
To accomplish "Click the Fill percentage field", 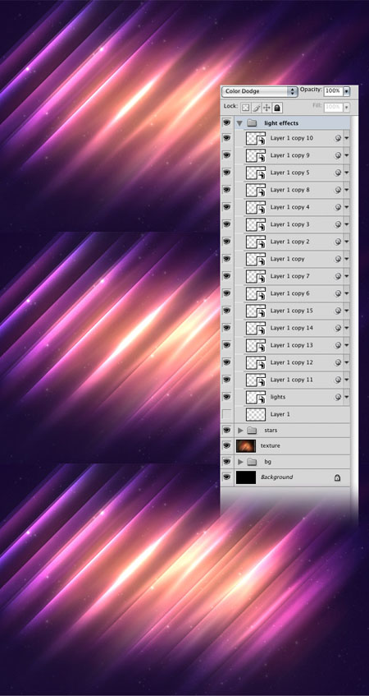I will [333, 107].
